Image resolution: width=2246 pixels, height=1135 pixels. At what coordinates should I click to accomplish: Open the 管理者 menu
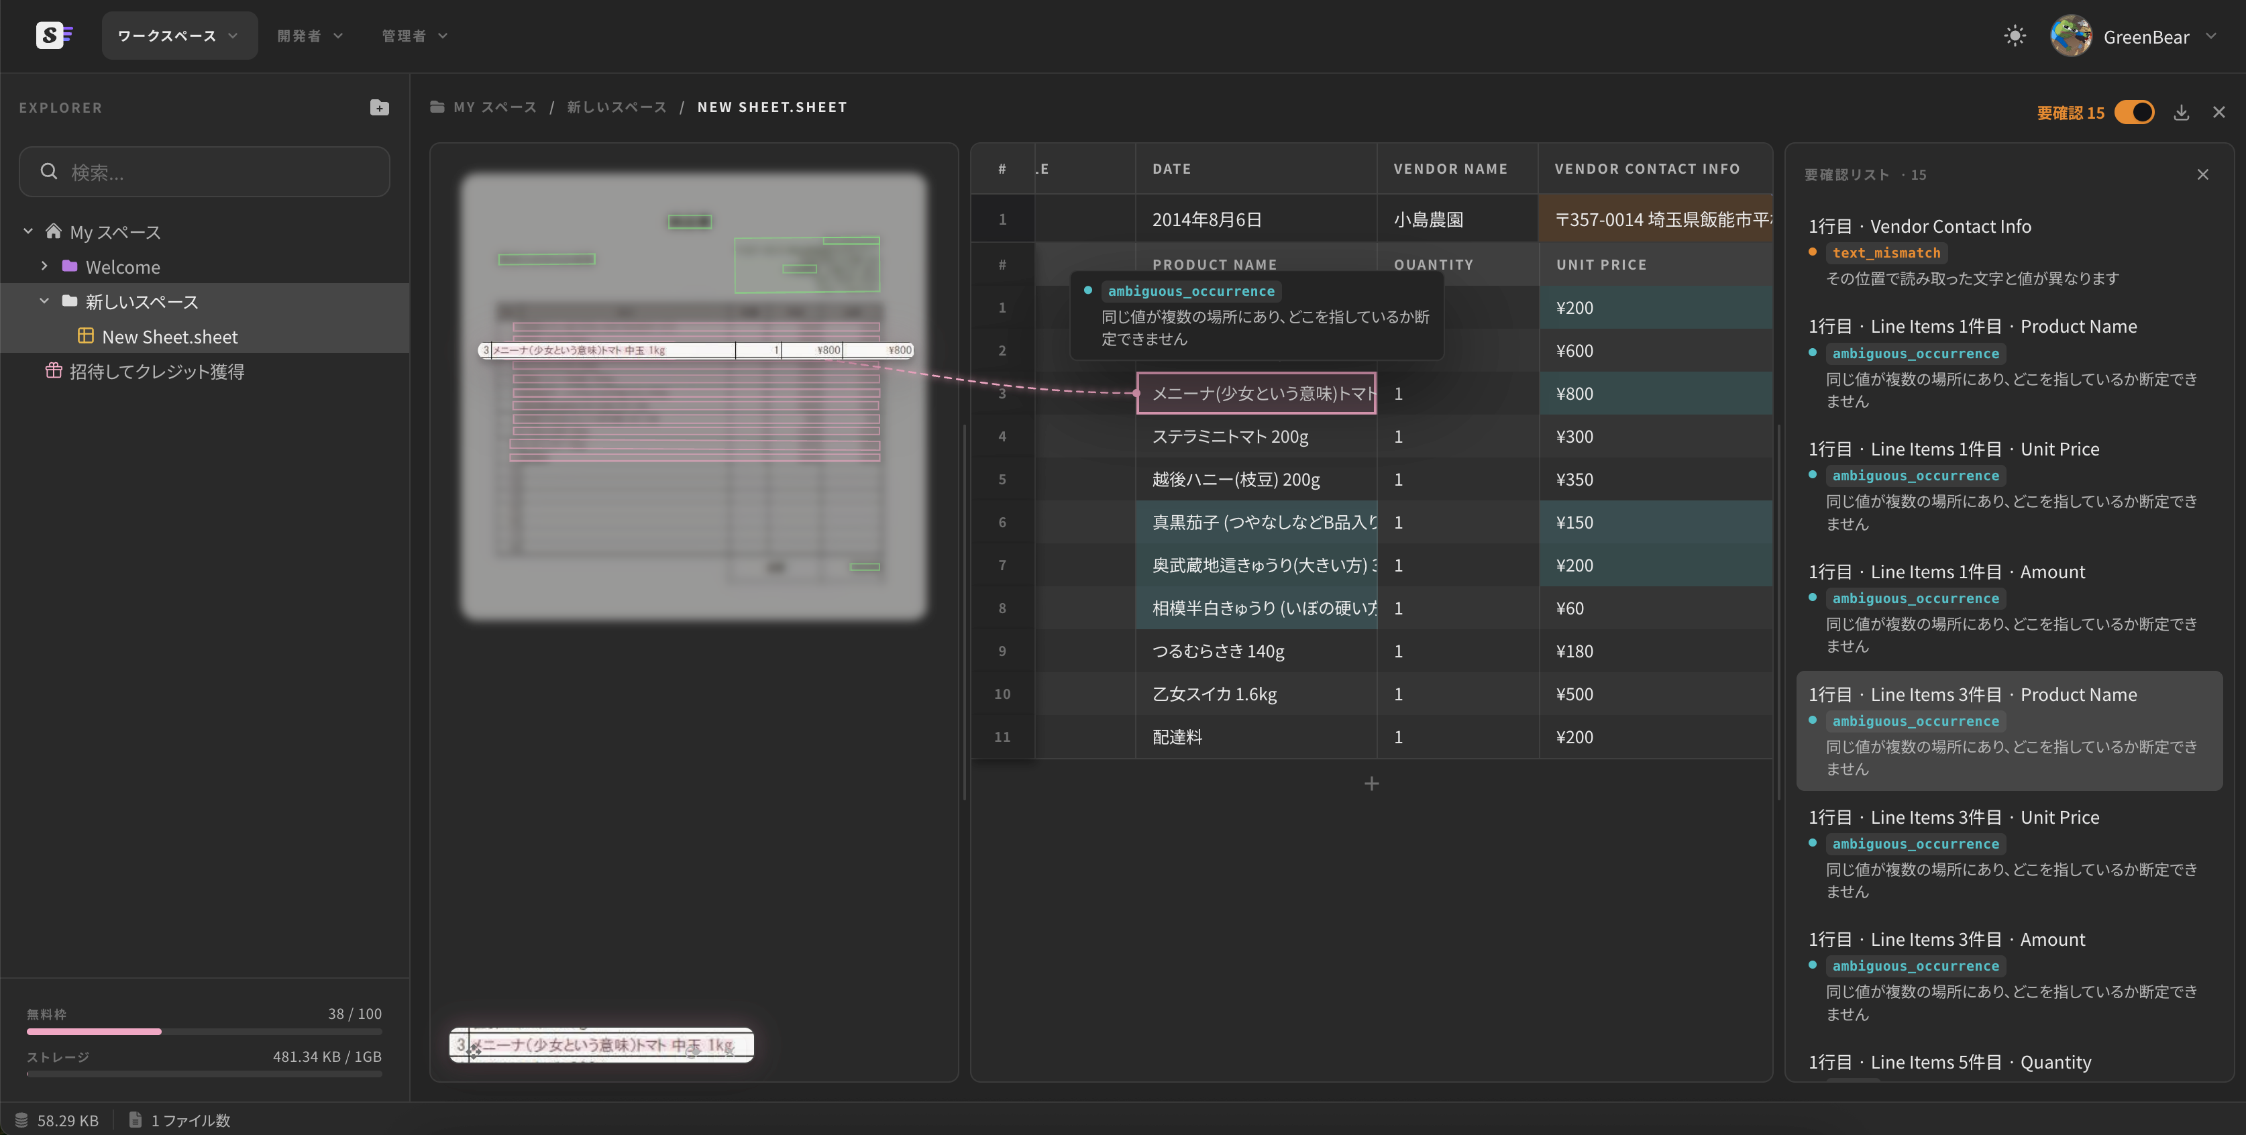coord(414,36)
